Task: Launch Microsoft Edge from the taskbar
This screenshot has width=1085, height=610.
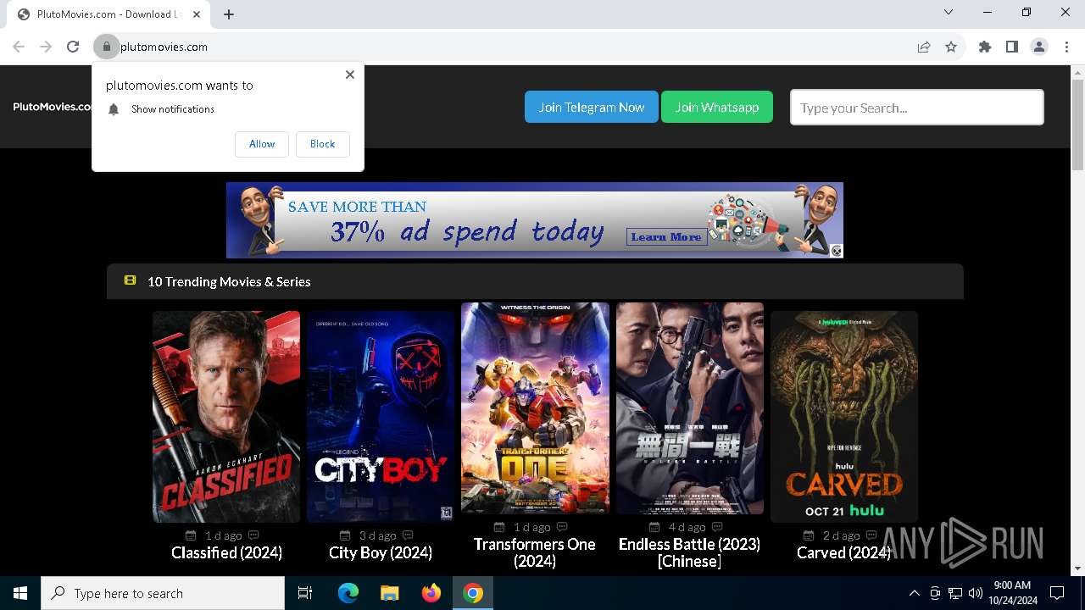Action: click(348, 593)
